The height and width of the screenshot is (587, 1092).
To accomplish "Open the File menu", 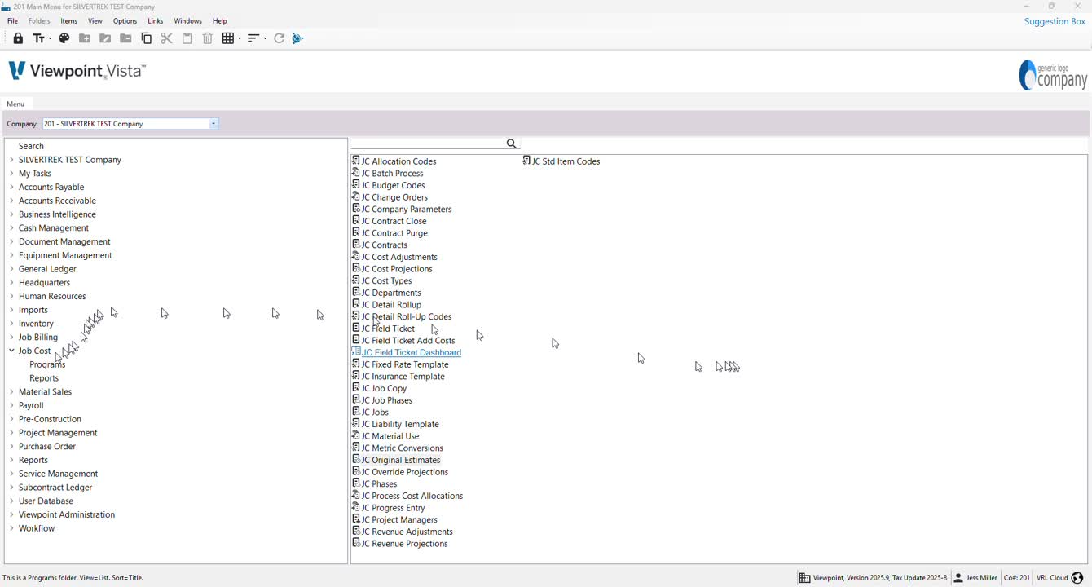I will tap(12, 21).
